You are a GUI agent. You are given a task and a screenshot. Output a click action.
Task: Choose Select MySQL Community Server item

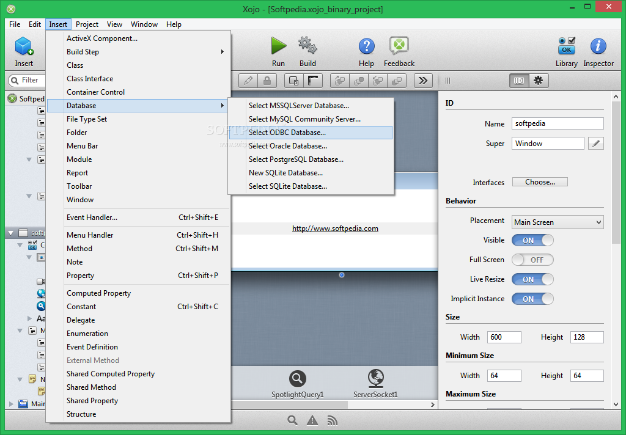[x=311, y=119]
